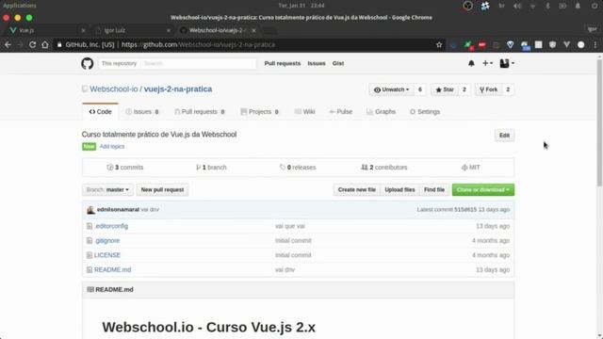View the 1 branch link
Image resolution: width=603 pixels, height=339 pixels.
point(211,168)
